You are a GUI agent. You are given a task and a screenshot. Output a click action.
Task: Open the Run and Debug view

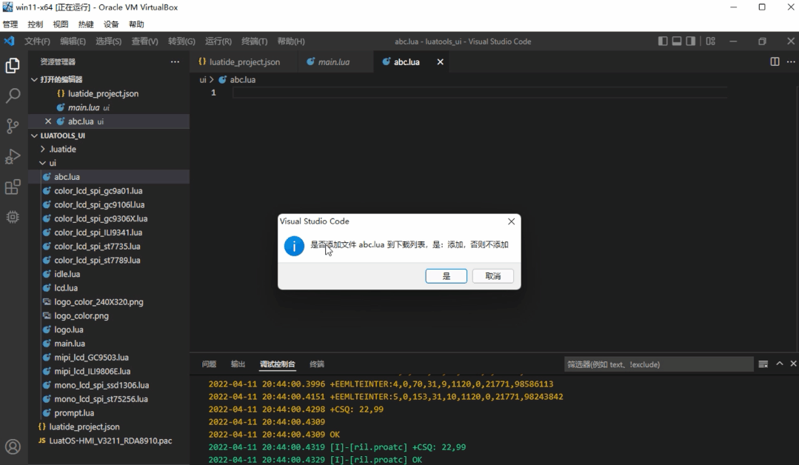12,156
